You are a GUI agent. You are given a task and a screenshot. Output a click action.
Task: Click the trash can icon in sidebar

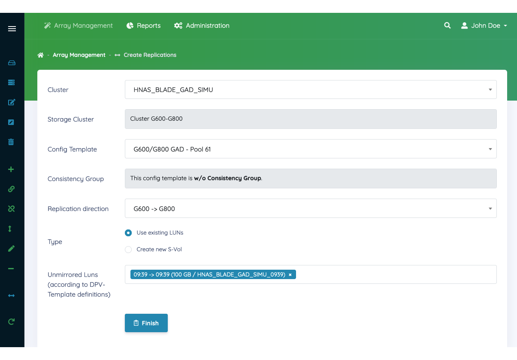tap(12, 142)
